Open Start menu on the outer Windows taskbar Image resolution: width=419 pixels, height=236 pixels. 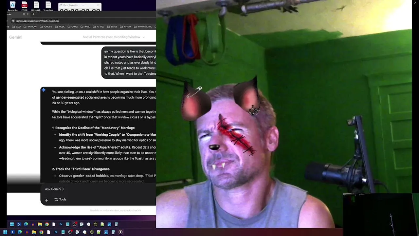(5, 232)
